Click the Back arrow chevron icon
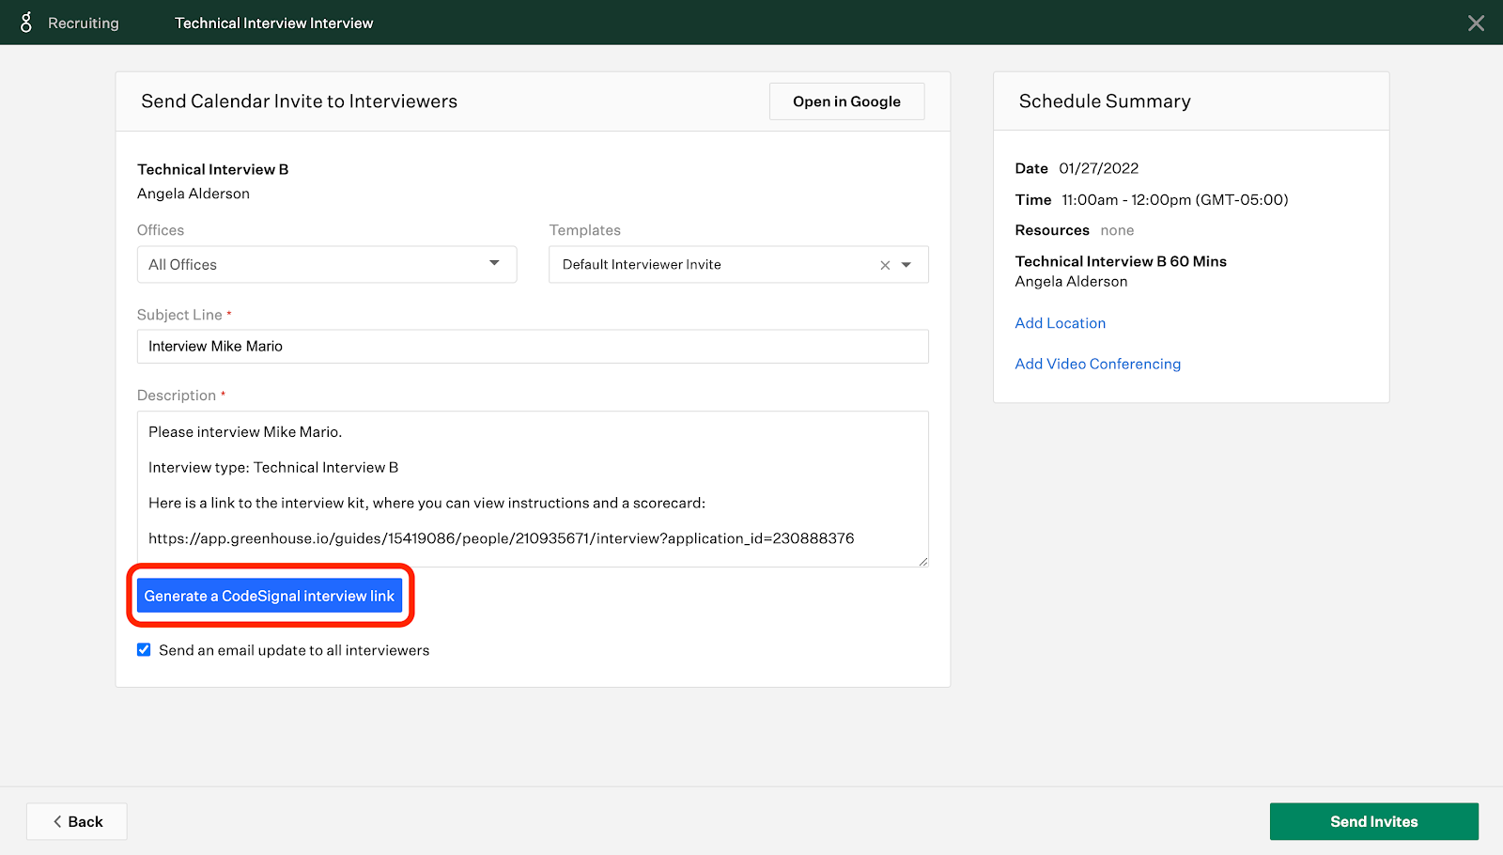 tap(57, 821)
